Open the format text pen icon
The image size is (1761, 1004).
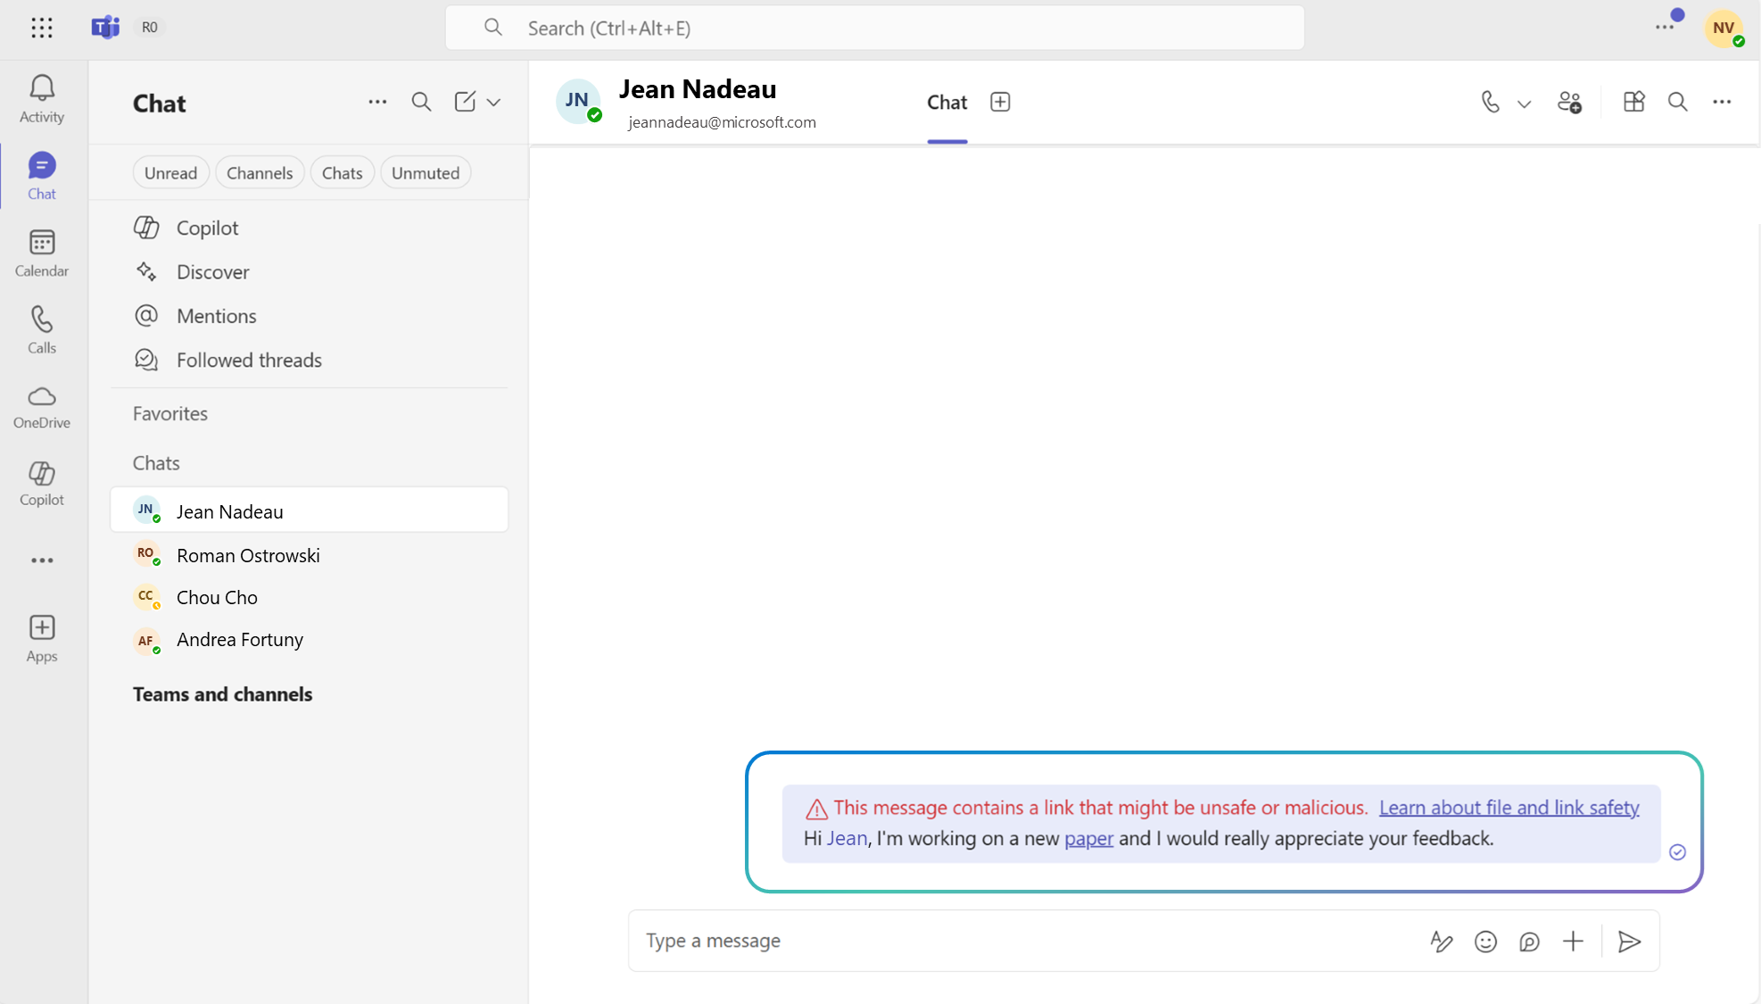coord(1441,942)
